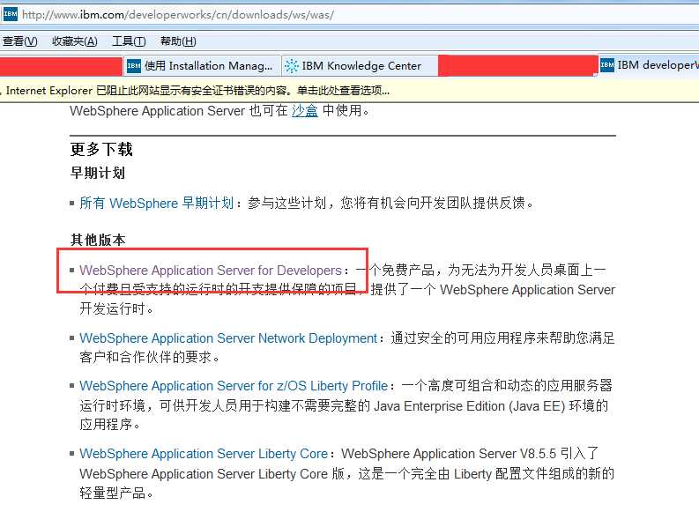This screenshot has height=512, width=699.
Task: Click the text 客户和合作伙伴的要求。
Action: [150, 358]
